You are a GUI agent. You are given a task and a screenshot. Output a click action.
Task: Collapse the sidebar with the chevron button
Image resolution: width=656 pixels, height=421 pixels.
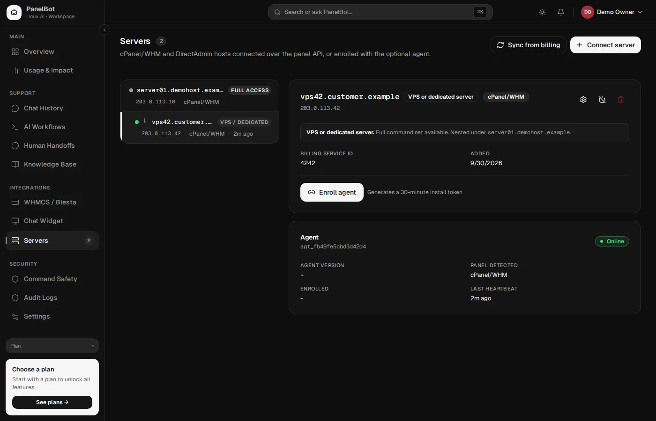tap(104, 30)
